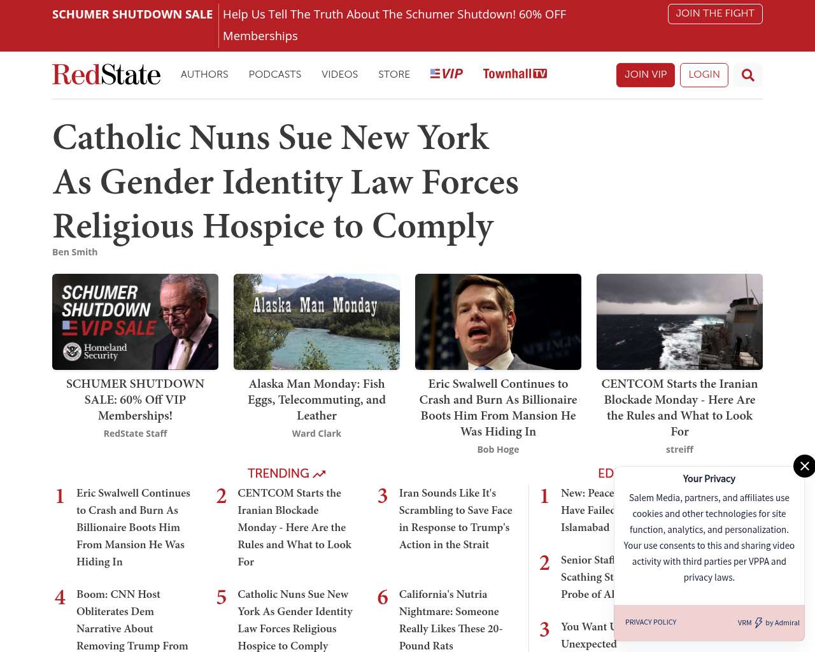The image size is (815, 652).
Task: Open trending story about California's Nutria Nightmare
Action: (x=450, y=620)
